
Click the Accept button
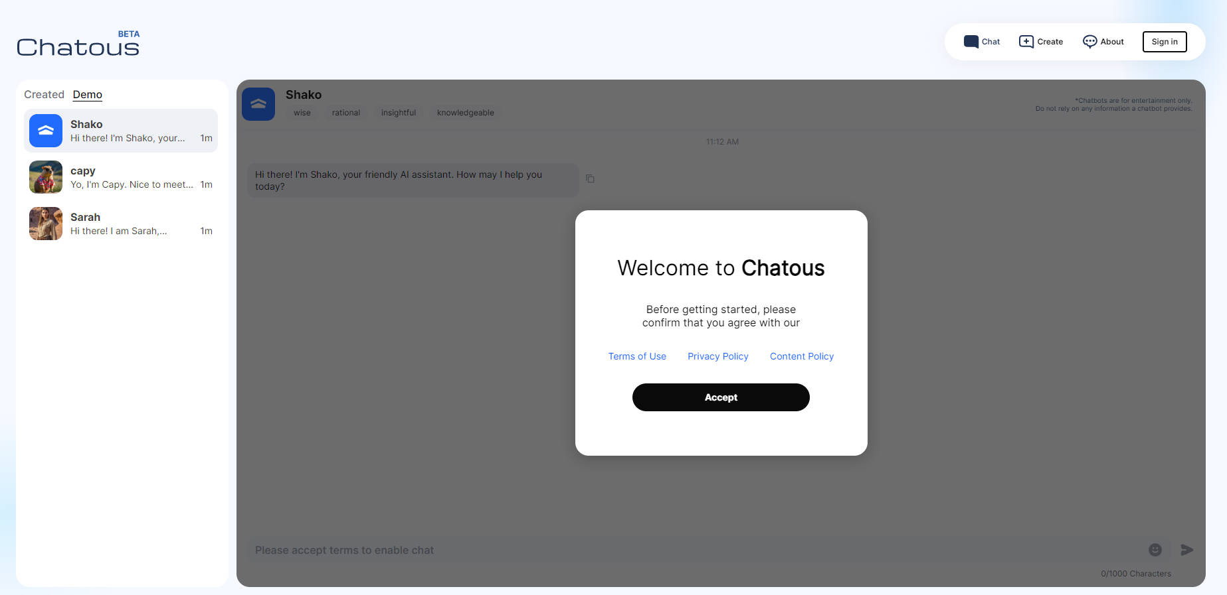(721, 397)
